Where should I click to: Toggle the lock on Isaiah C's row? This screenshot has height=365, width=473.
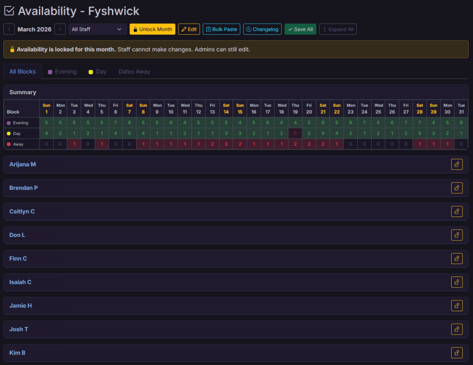[456, 282]
